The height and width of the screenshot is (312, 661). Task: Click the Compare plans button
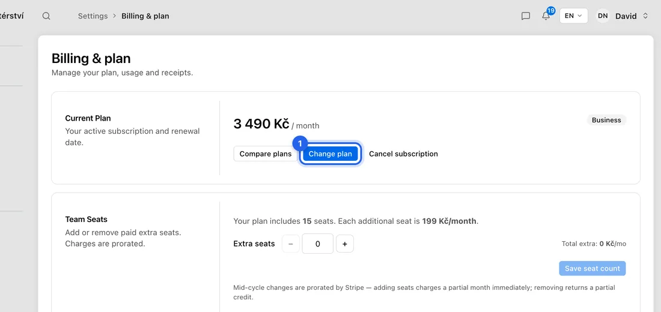[266, 154]
